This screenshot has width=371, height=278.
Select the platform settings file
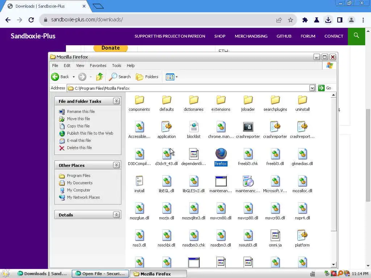[x=303, y=235]
